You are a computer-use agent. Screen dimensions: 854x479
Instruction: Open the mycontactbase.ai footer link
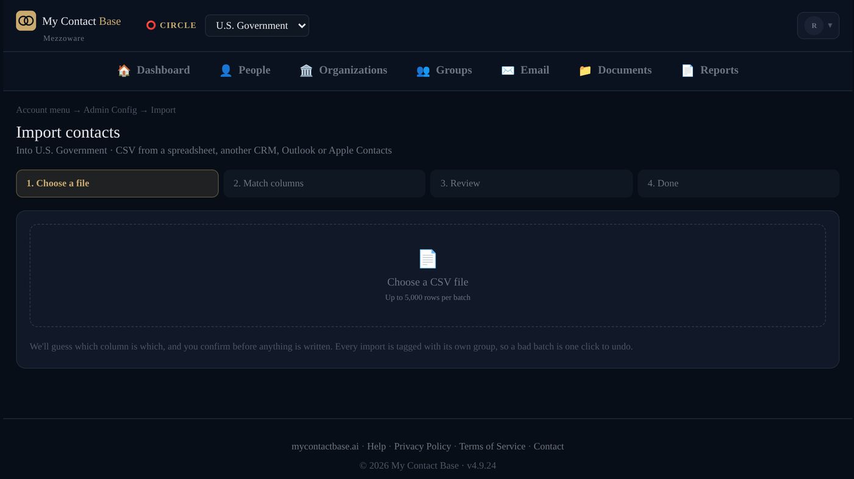[325, 446]
